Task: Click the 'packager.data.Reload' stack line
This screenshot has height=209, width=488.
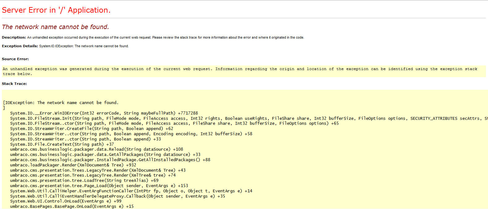Action: pyautogui.click(x=96, y=149)
